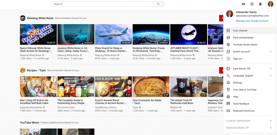
Task: Open the notifications bell icon
Action: coord(260,4)
